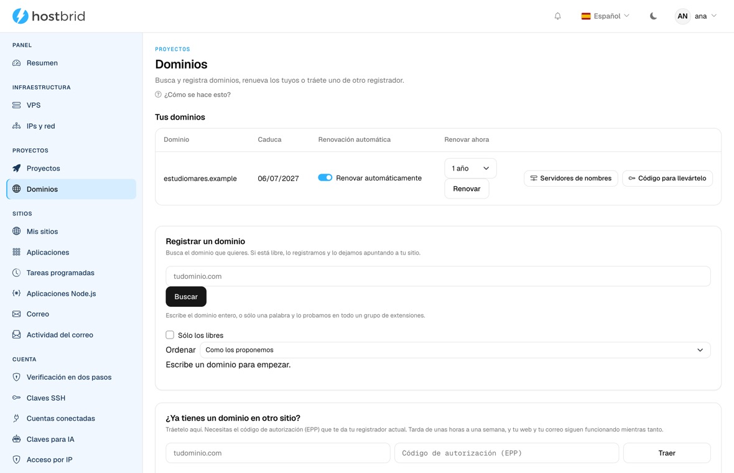Click the hostbrid lightning logo

(20, 16)
